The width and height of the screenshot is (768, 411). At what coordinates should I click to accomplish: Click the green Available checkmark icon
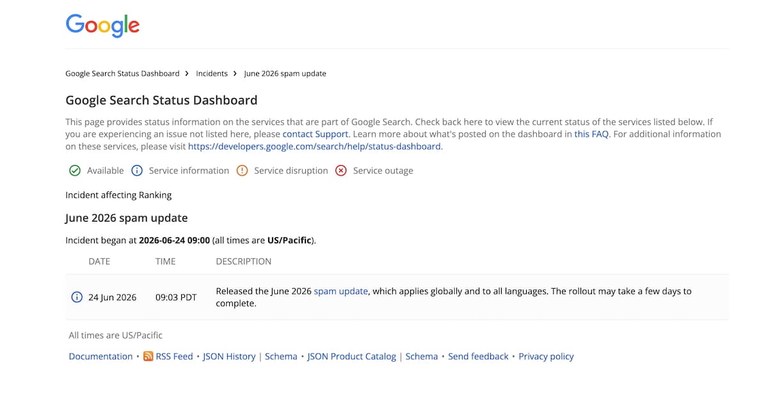click(x=75, y=170)
